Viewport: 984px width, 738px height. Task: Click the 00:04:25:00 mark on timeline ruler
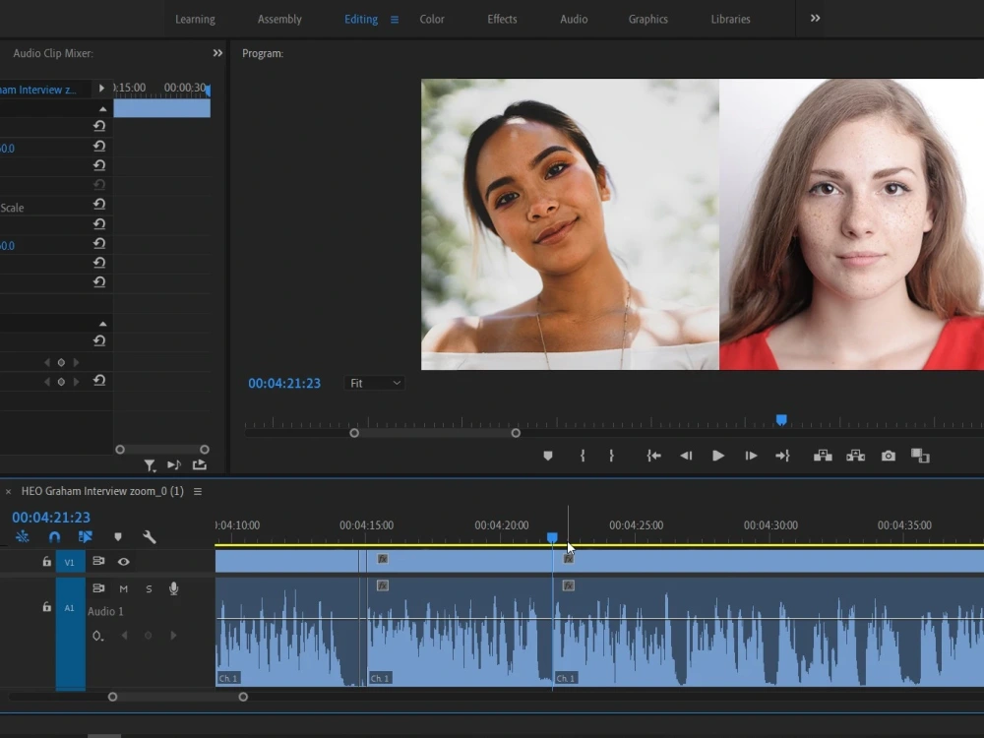click(636, 525)
